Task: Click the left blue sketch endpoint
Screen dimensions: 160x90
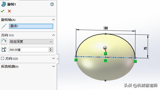Action: click(76, 56)
